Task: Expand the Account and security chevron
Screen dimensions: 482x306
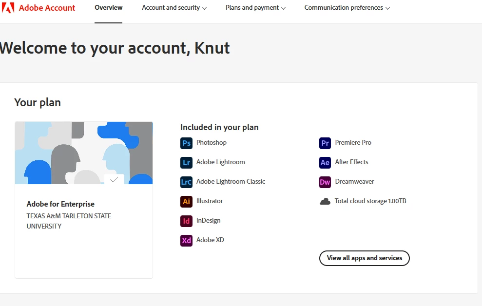Action: click(x=204, y=9)
